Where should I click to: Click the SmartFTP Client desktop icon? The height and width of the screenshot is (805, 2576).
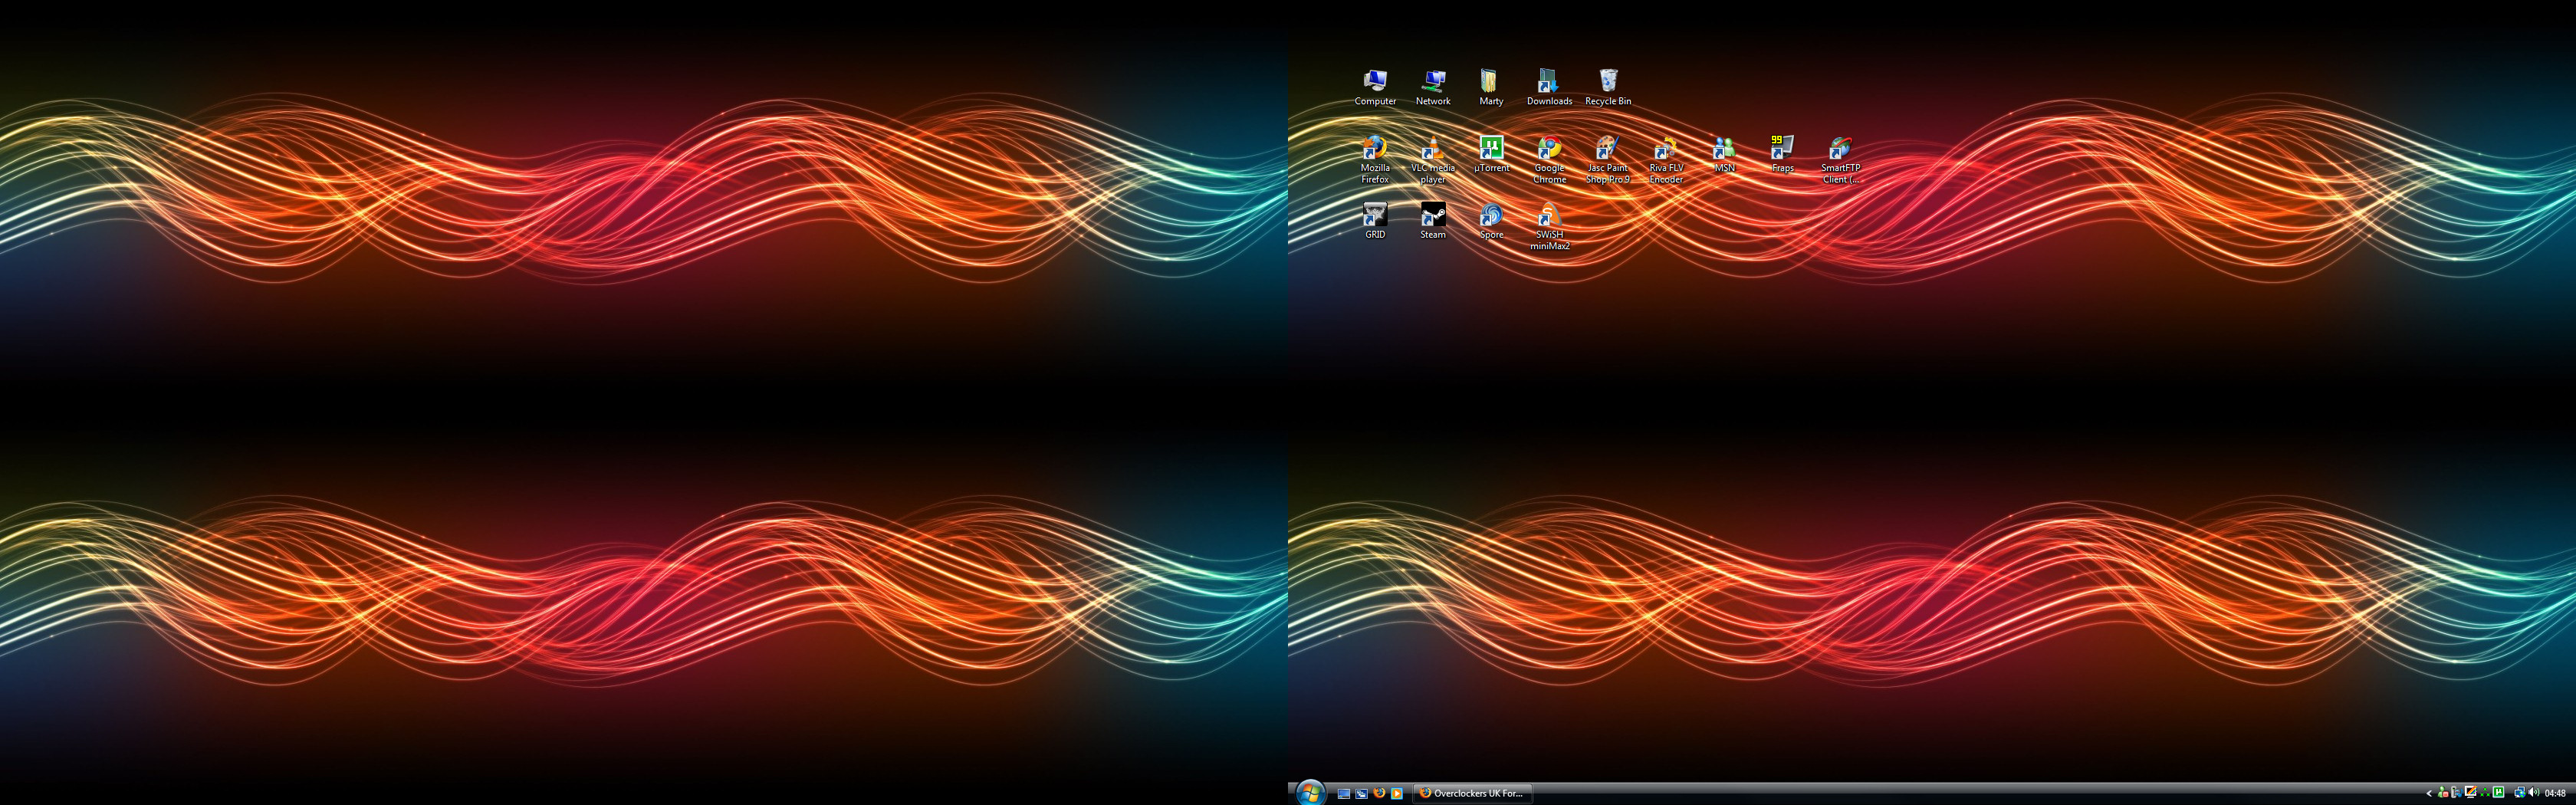click(x=1840, y=150)
